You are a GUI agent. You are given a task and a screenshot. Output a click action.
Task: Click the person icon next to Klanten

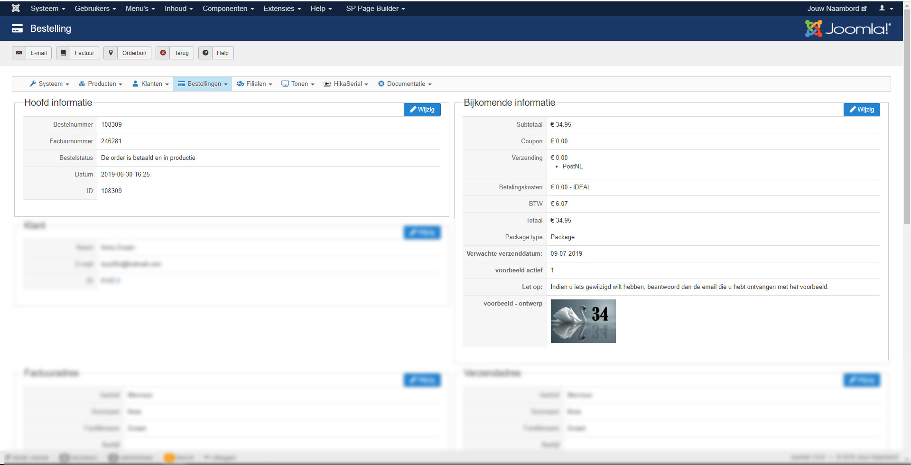[135, 84]
